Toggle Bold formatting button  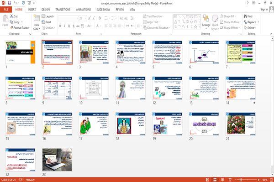(60, 26)
